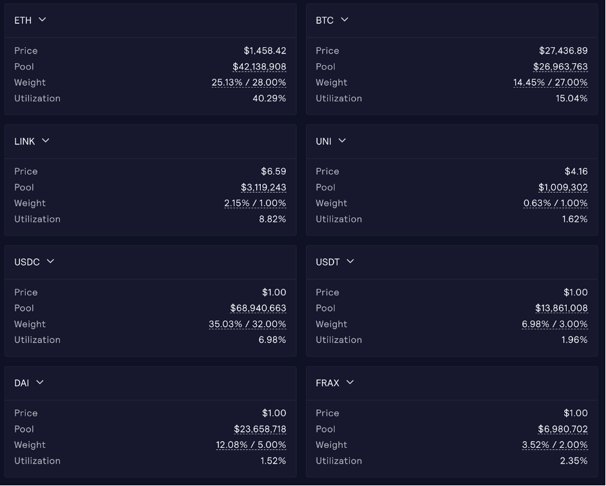Click the USDC weight 35.03% / 32.00%
This screenshot has width=606, height=486.
[x=247, y=324]
